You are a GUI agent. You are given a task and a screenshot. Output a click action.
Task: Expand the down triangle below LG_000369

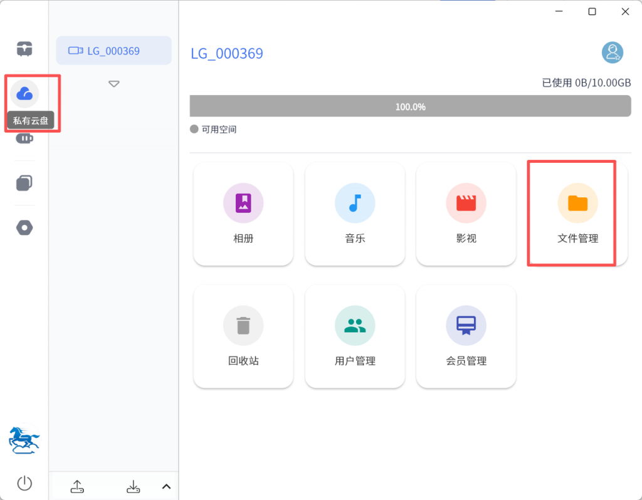click(113, 84)
